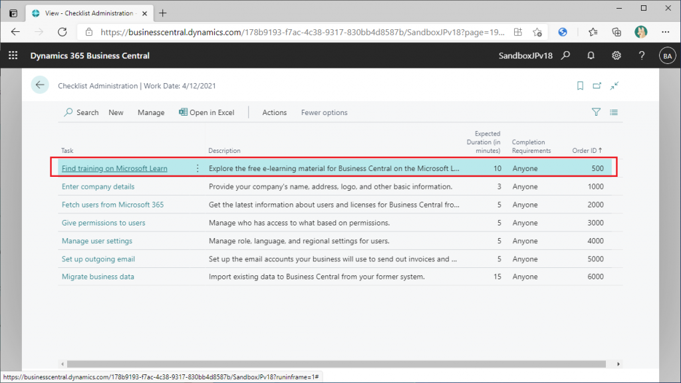Bookmark this Checklist Administration page
Image resolution: width=681 pixels, height=383 pixels.
(x=580, y=86)
